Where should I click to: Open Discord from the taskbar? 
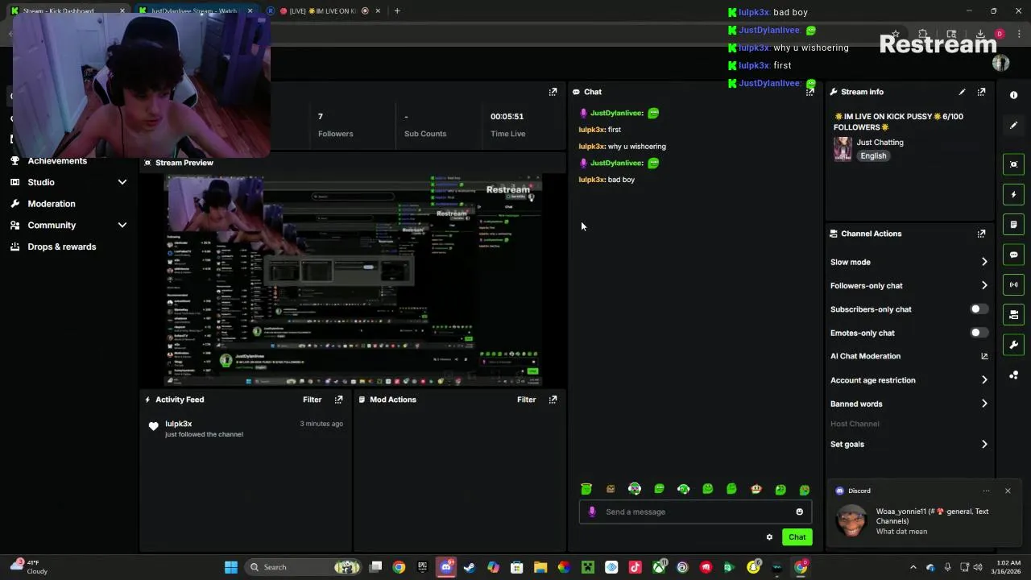(446, 567)
